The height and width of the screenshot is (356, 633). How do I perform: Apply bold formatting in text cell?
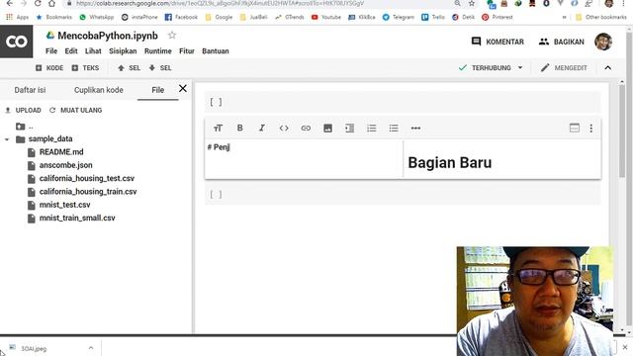tap(239, 128)
